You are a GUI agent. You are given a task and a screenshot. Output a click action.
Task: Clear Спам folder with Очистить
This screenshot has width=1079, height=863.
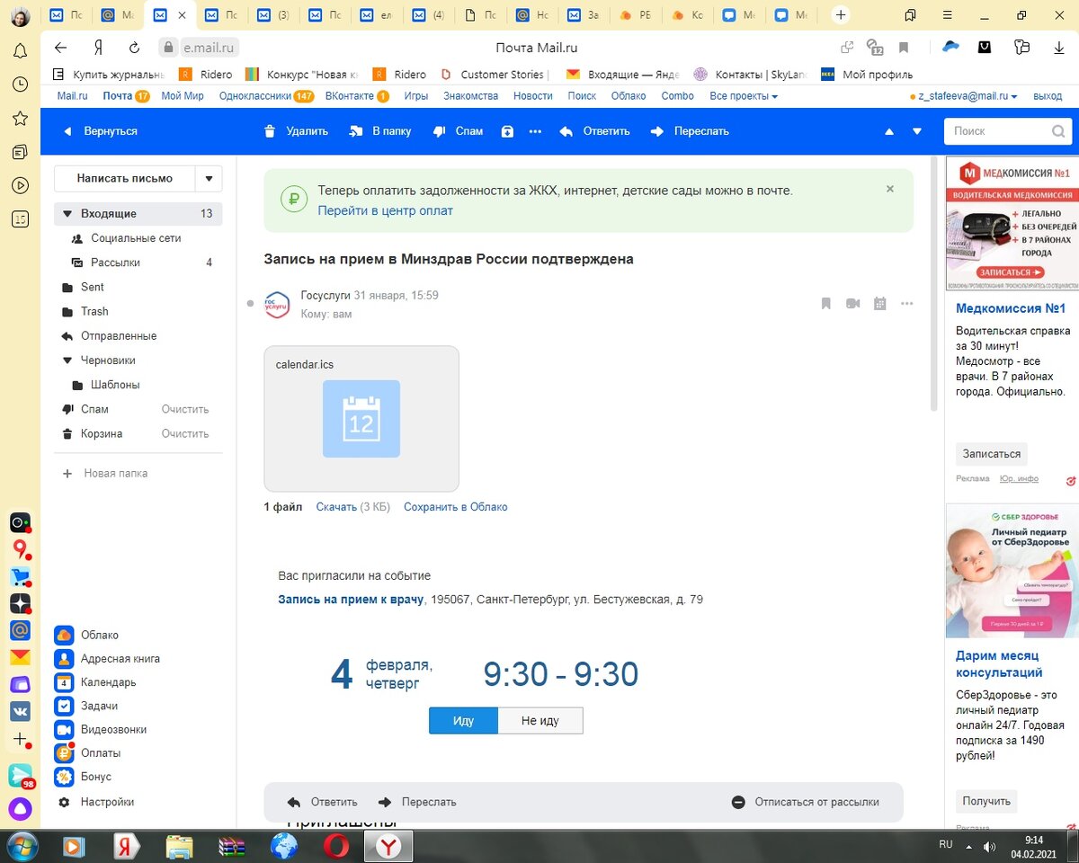point(185,409)
